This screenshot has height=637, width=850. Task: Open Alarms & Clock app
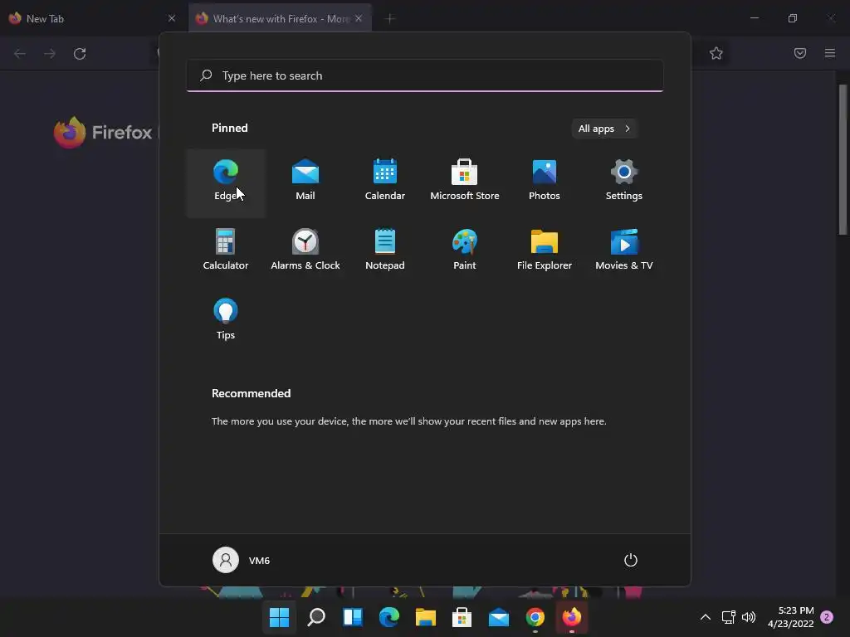coord(305,252)
